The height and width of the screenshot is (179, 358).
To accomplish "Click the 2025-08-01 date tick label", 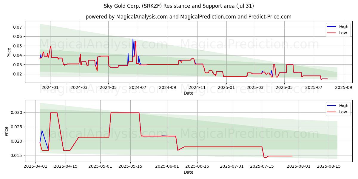I will (x=298, y=166).
